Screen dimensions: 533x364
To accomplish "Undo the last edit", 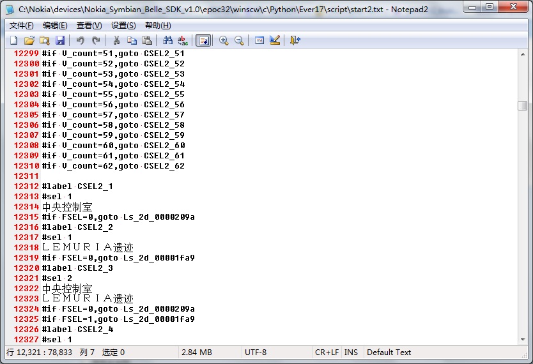I will pos(81,40).
